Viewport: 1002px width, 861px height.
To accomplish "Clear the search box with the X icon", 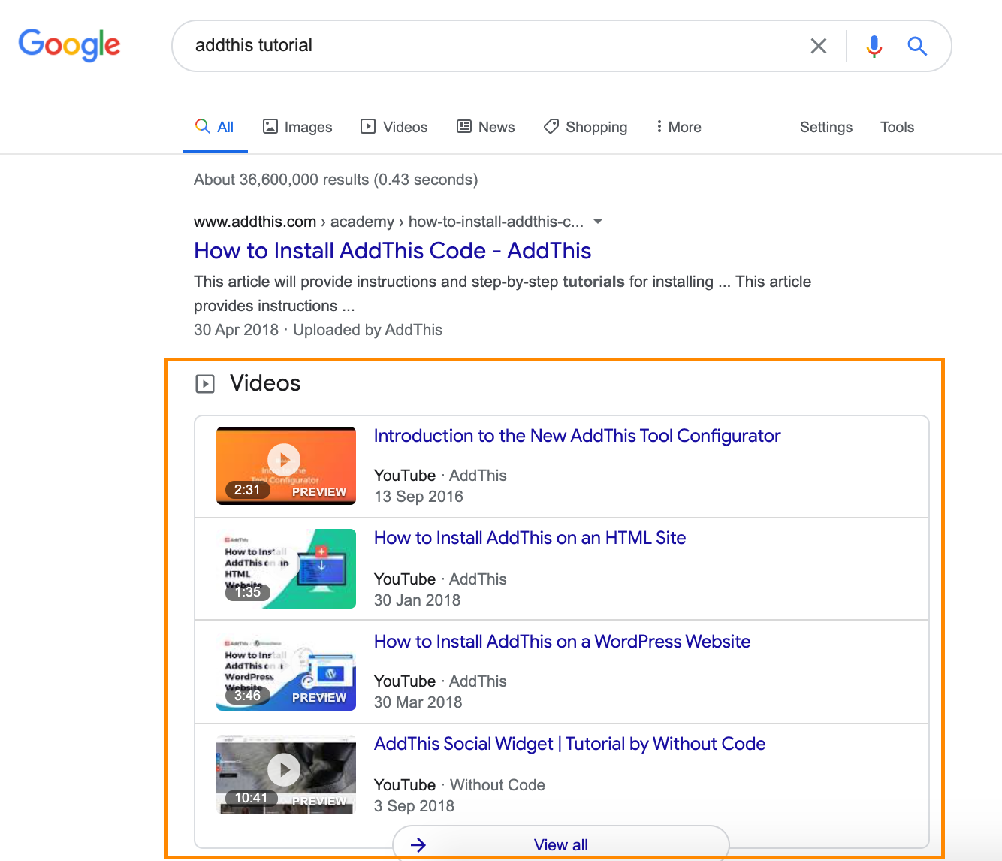I will [x=819, y=46].
